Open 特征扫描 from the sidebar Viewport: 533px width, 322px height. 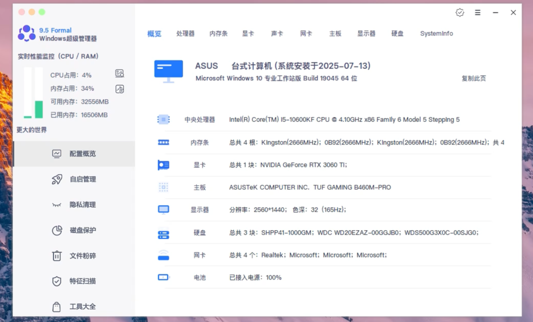coord(74,281)
